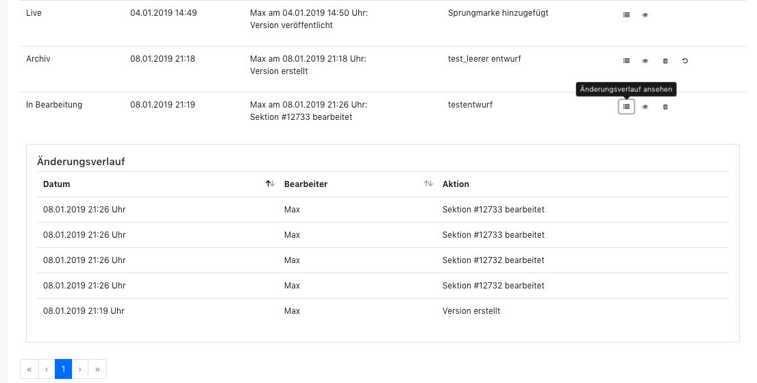Delete the Archiv version with trash icon
Image resolution: width=757 pixels, height=383 pixels.
665,61
